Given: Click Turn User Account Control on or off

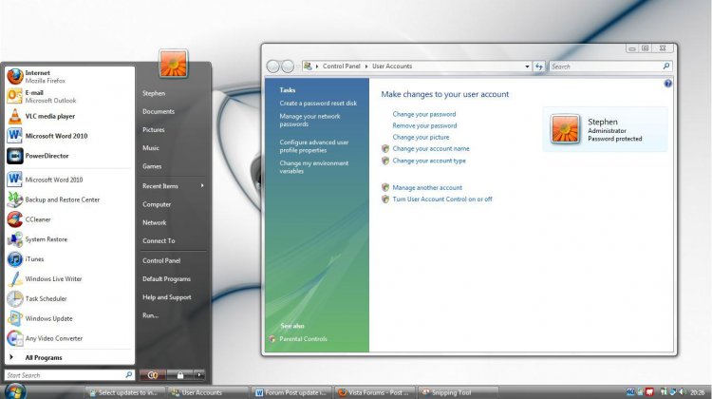Looking at the screenshot, I should pos(442,199).
